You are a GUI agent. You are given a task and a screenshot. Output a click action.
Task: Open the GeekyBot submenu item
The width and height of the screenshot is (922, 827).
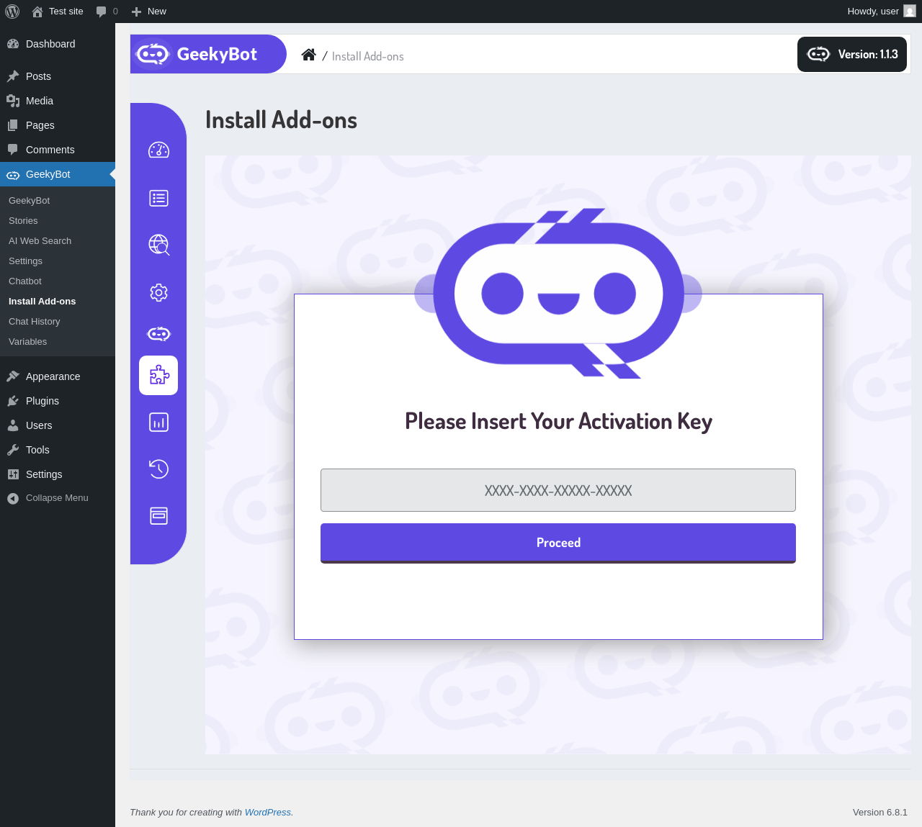pyautogui.click(x=58, y=201)
